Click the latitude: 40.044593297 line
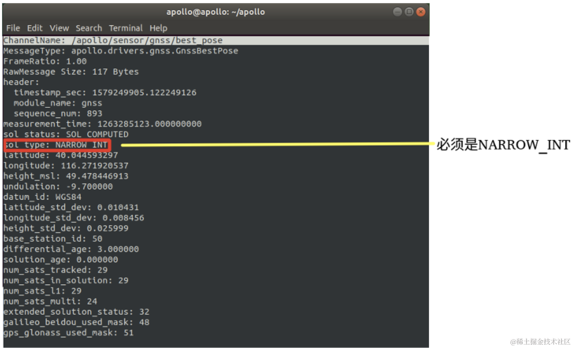Screen dimensions: 573x348 click(x=60, y=155)
